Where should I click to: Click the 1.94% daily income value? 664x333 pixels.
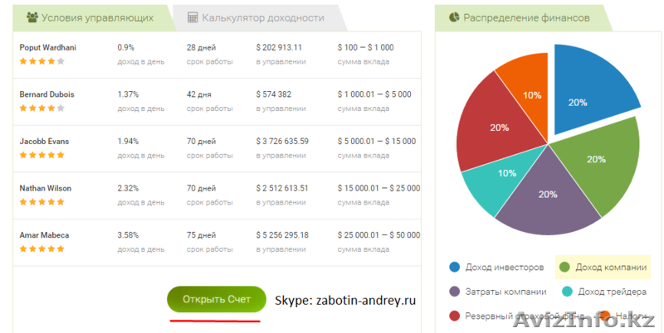128,141
